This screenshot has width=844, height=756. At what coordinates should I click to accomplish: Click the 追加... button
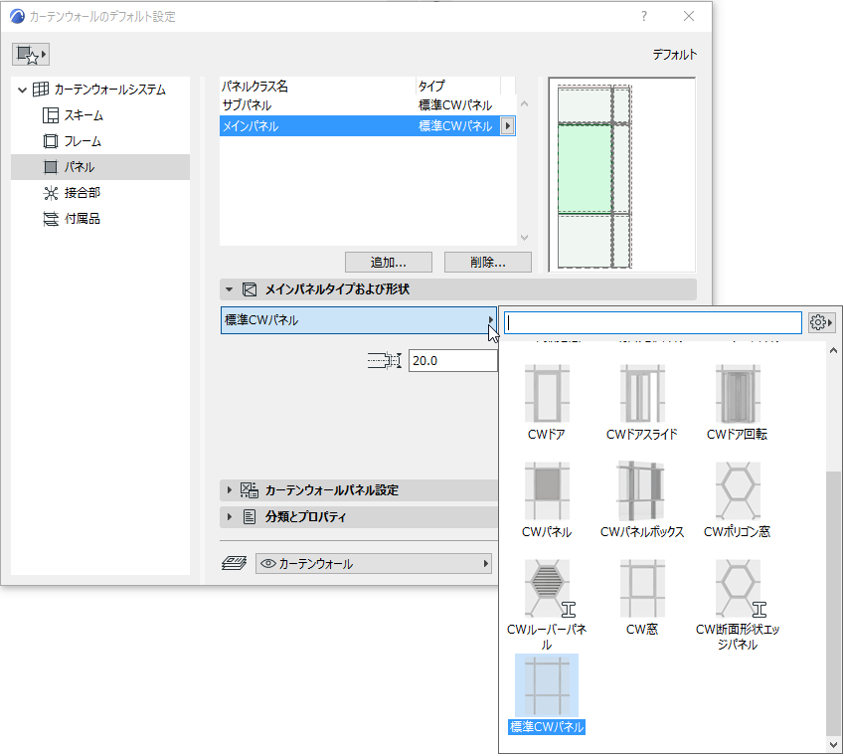tap(388, 262)
